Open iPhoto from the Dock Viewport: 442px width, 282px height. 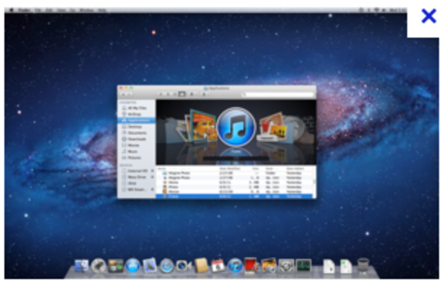(269, 265)
